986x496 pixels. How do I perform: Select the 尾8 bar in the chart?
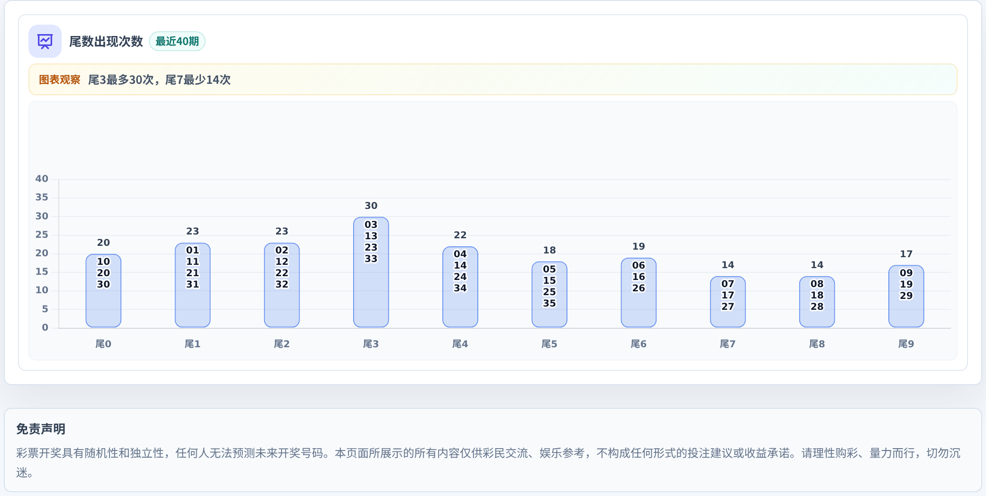(817, 302)
